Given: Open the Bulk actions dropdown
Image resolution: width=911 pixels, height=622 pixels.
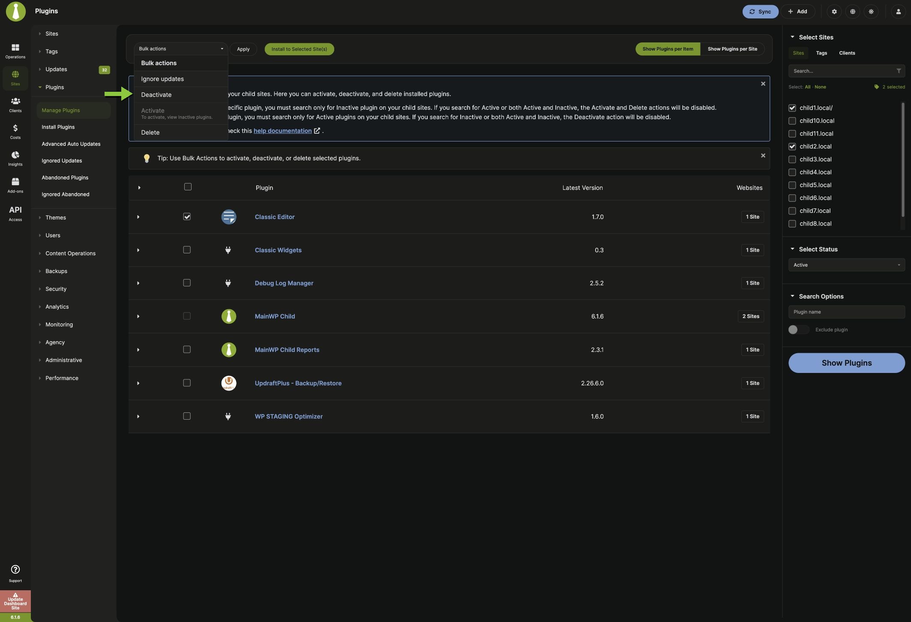Looking at the screenshot, I should coord(181,48).
